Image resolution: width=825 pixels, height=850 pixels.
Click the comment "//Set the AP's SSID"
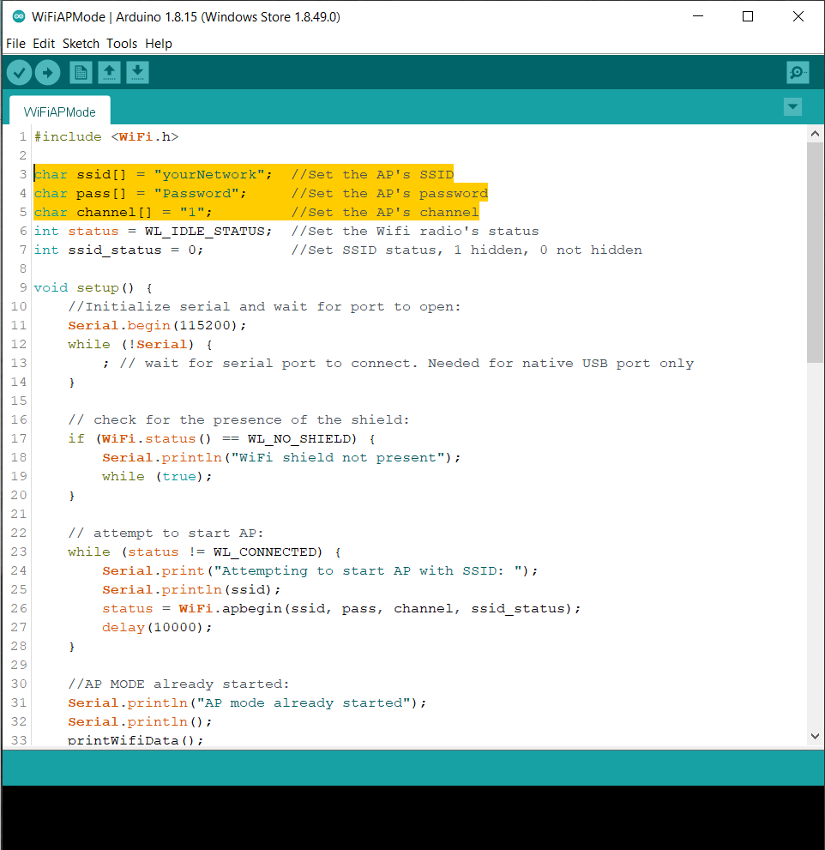(x=372, y=175)
